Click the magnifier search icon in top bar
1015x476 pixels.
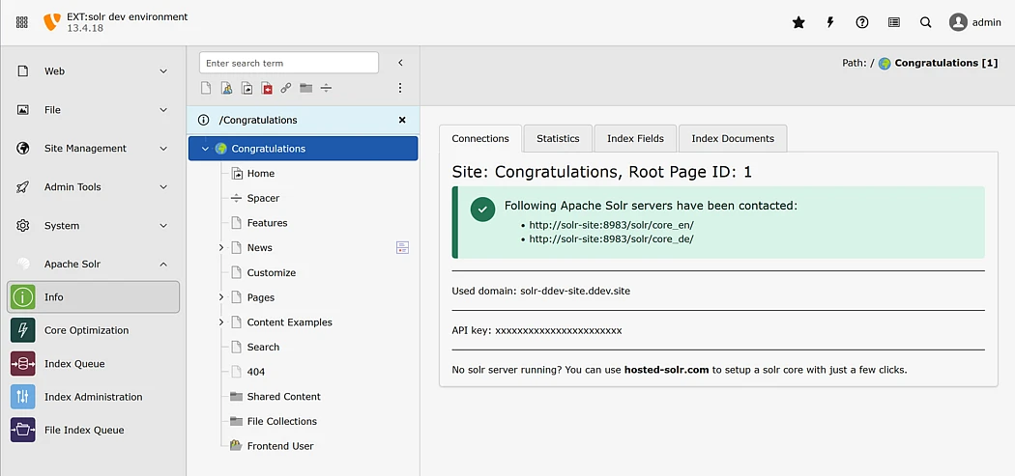coord(926,22)
